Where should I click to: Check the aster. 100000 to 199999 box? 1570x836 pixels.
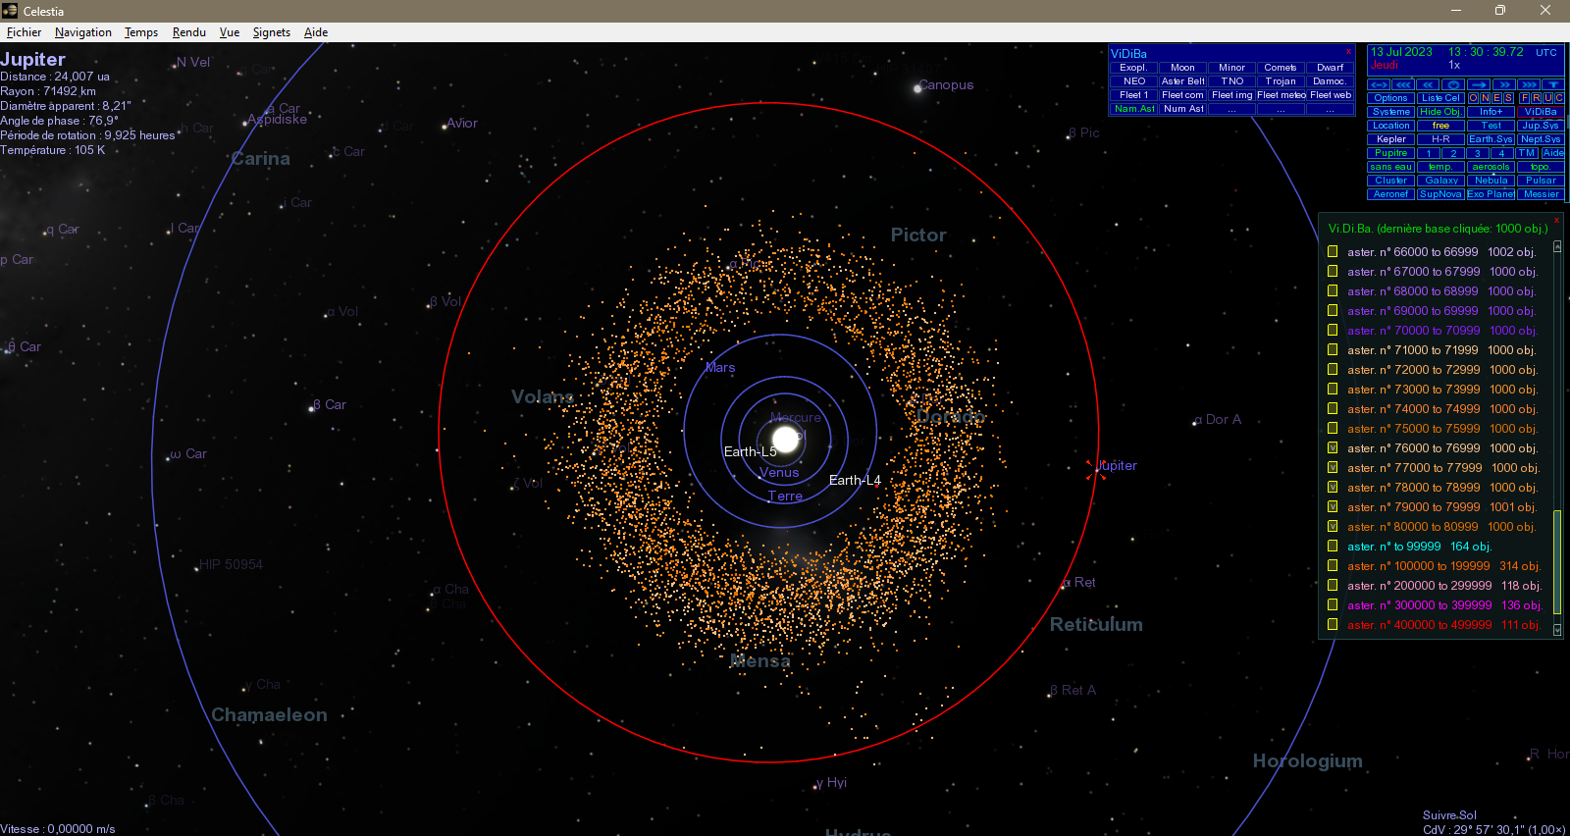(x=1333, y=565)
